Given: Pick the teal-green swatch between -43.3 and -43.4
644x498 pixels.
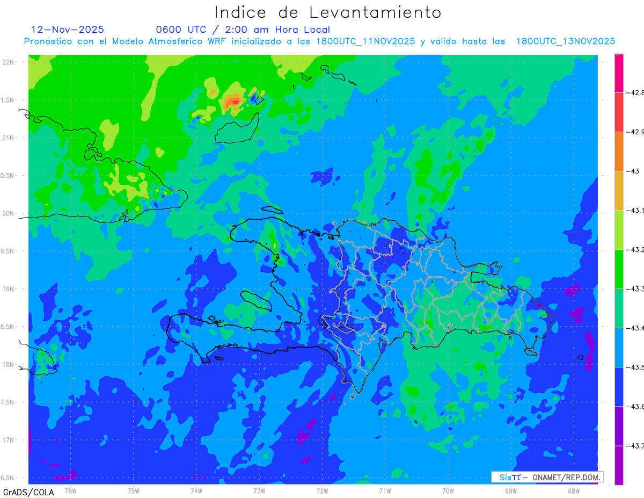Looking at the screenshot, I should (619, 308).
